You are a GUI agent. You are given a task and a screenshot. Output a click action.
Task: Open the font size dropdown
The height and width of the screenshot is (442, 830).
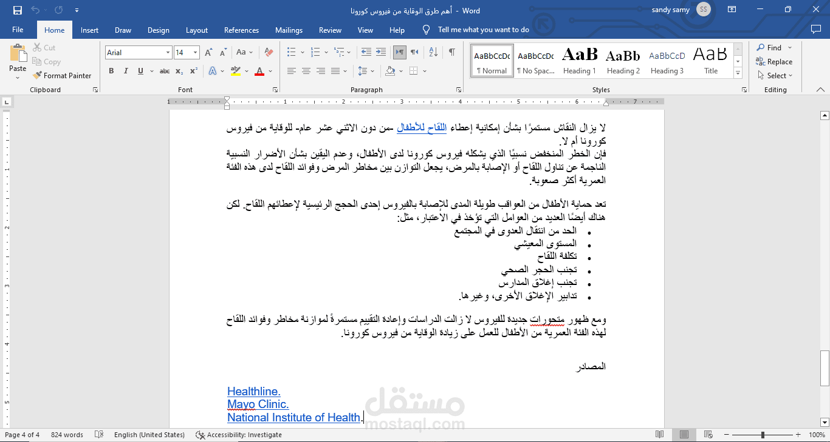tap(195, 53)
